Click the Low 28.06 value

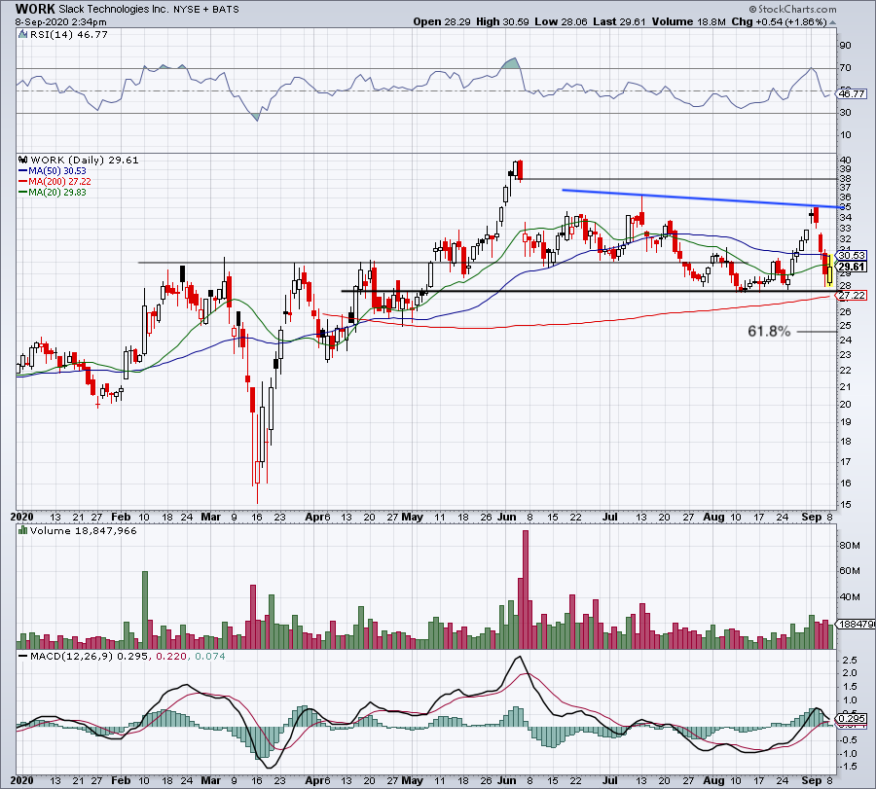coord(562,21)
